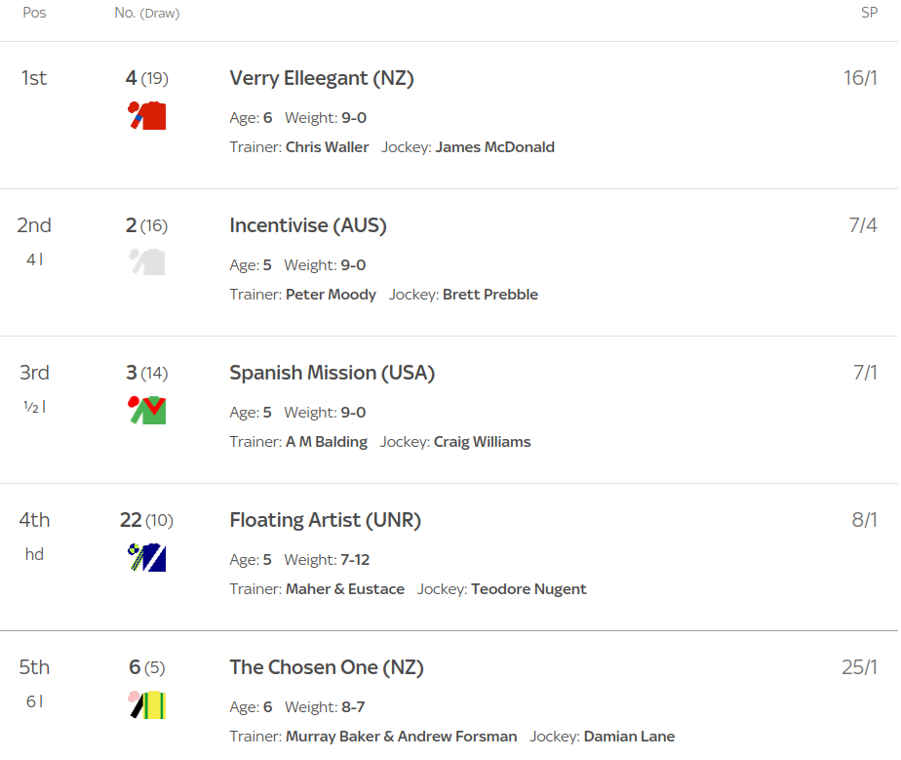
Task: Click Floating Artist's blue and white silks icon
Action: [x=147, y=557]
